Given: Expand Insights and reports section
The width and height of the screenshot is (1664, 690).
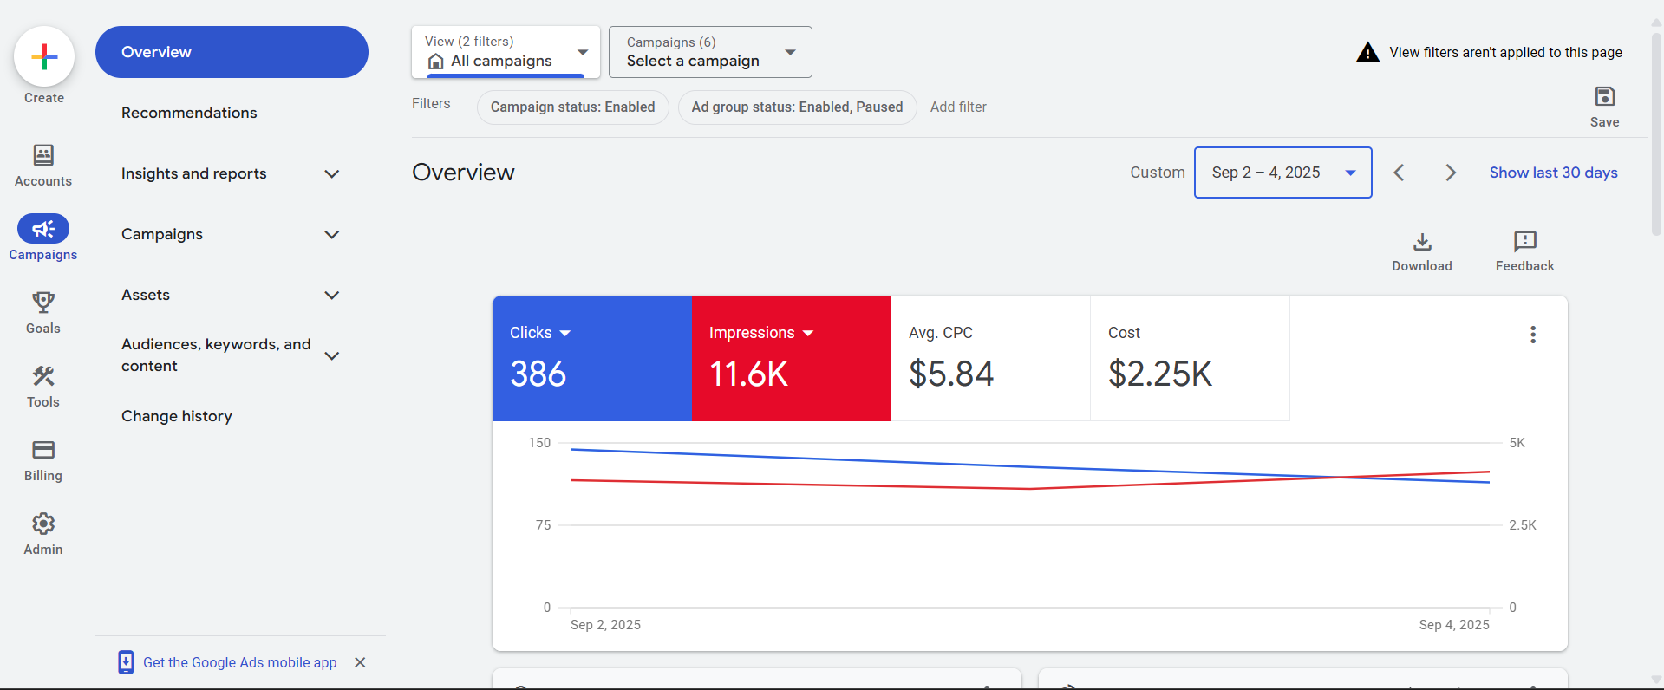Looking at the screenshot, I should [x=331, y=174].
